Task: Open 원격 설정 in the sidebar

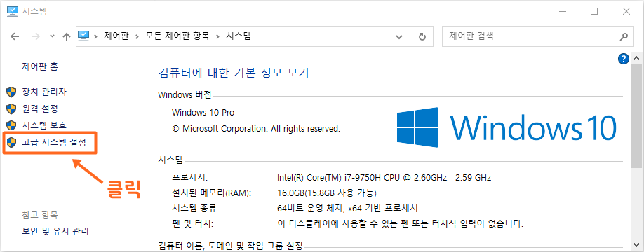Action: coord(40,108)
